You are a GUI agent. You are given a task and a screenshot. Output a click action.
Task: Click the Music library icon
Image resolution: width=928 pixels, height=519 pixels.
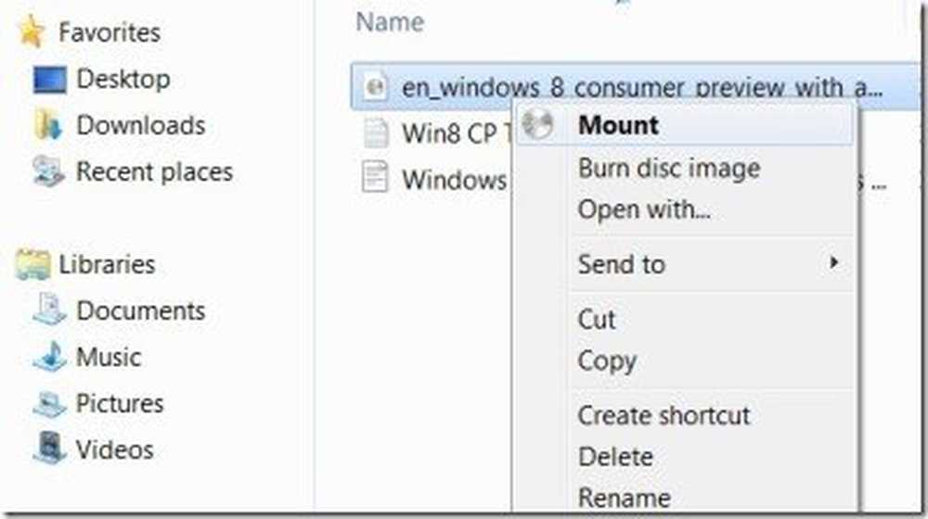(x=49, y=358)
